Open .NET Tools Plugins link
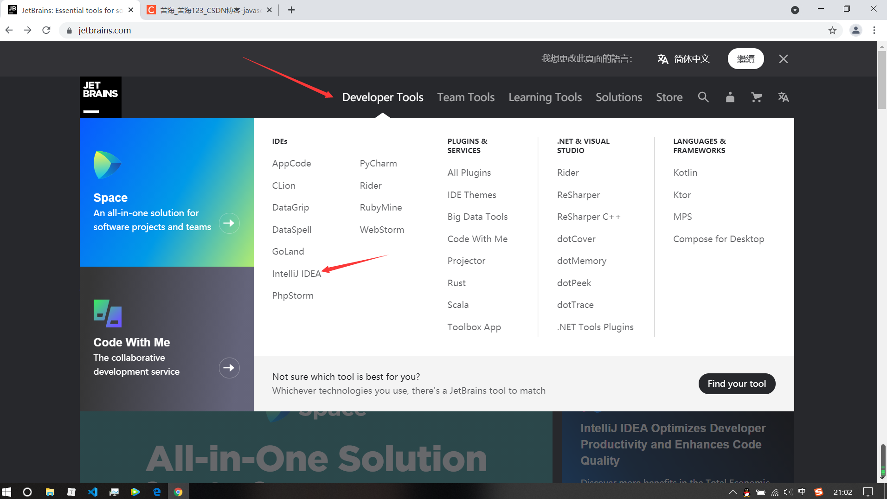The image size is (887, 499). click(595, 327)
